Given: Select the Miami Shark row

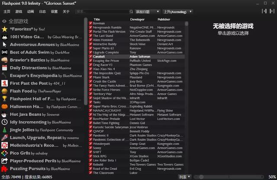Looking at the screenshot, I should tap(137, 77).
